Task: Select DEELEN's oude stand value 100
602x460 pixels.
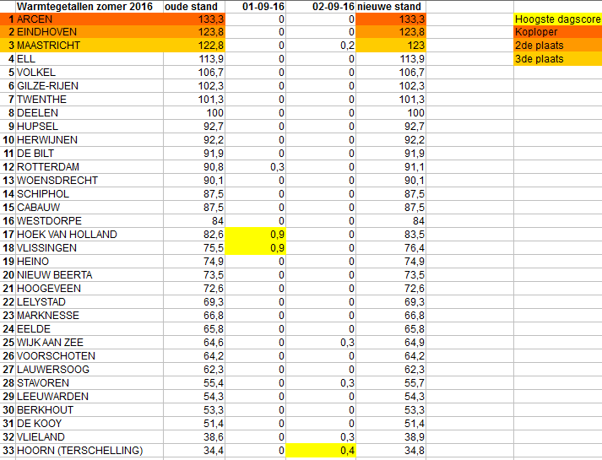Action: (194, 113)
